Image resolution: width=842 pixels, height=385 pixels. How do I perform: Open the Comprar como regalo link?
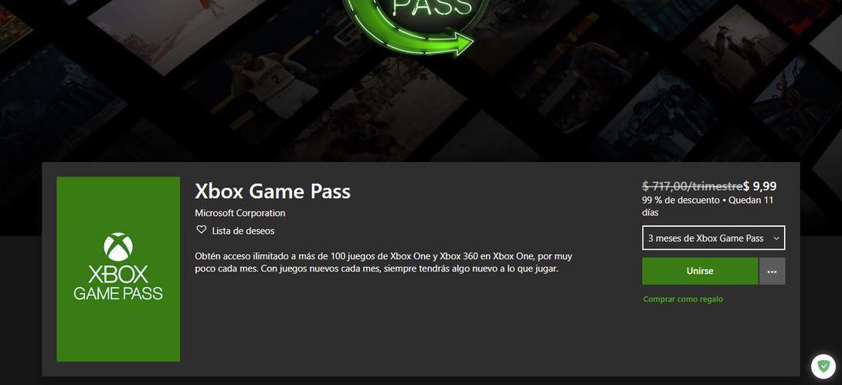683,299
